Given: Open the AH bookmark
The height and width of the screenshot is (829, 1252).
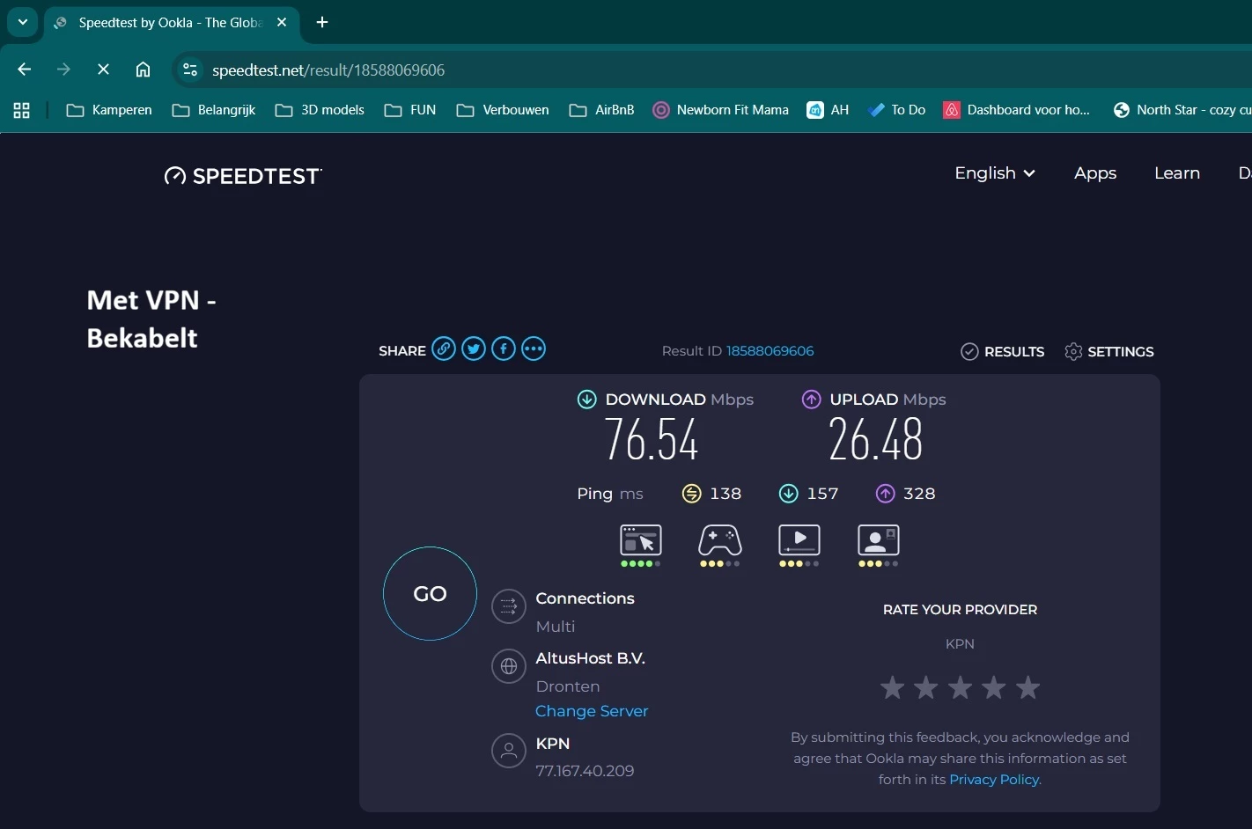Looking at the screenshot, I should tap(829, 110).
